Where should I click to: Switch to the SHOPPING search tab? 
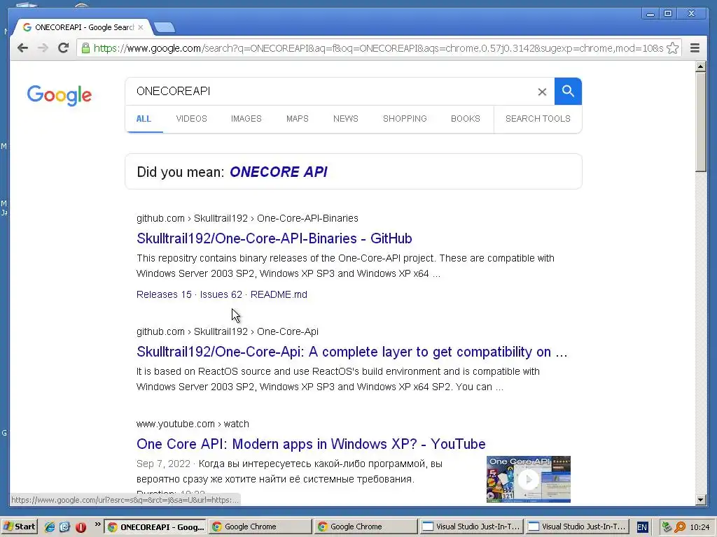click(405, 119)
